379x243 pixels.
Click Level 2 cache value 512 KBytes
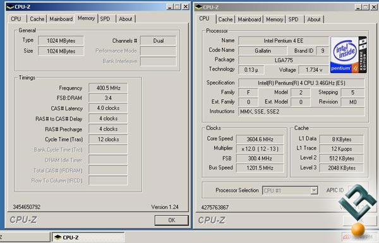[342, 158]
